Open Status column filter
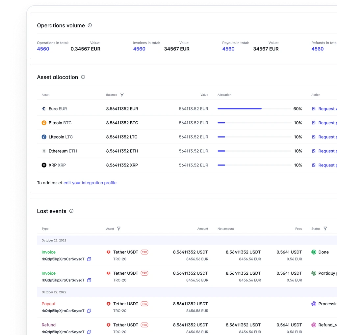The image size is (337, 335). click(x=325, y=228)
